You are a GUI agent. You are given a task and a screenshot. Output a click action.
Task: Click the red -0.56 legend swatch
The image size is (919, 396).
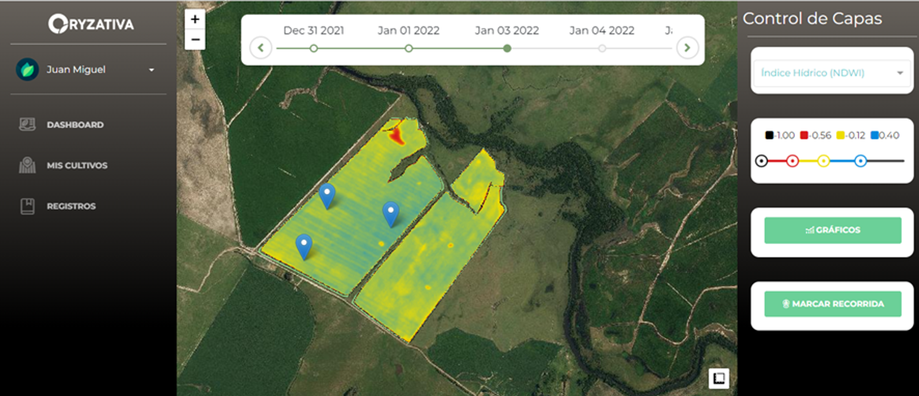click(x=804, y=135)
